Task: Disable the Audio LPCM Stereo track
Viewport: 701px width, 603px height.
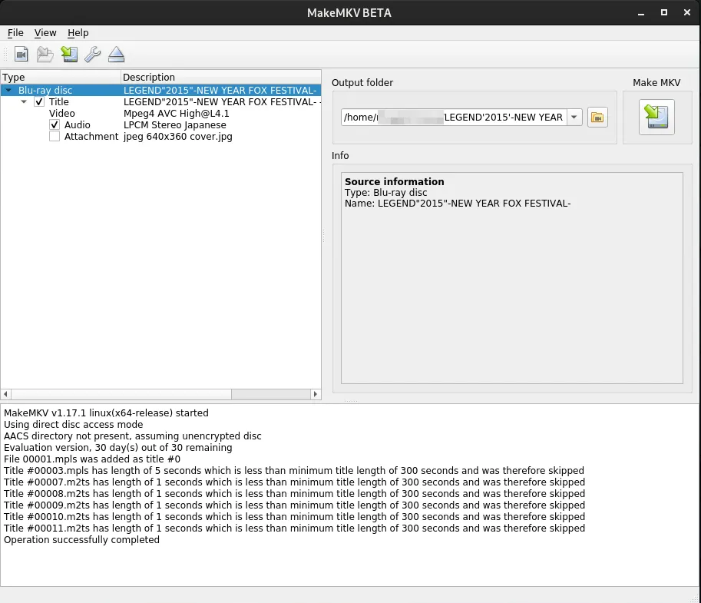Action: click(55, 125)
